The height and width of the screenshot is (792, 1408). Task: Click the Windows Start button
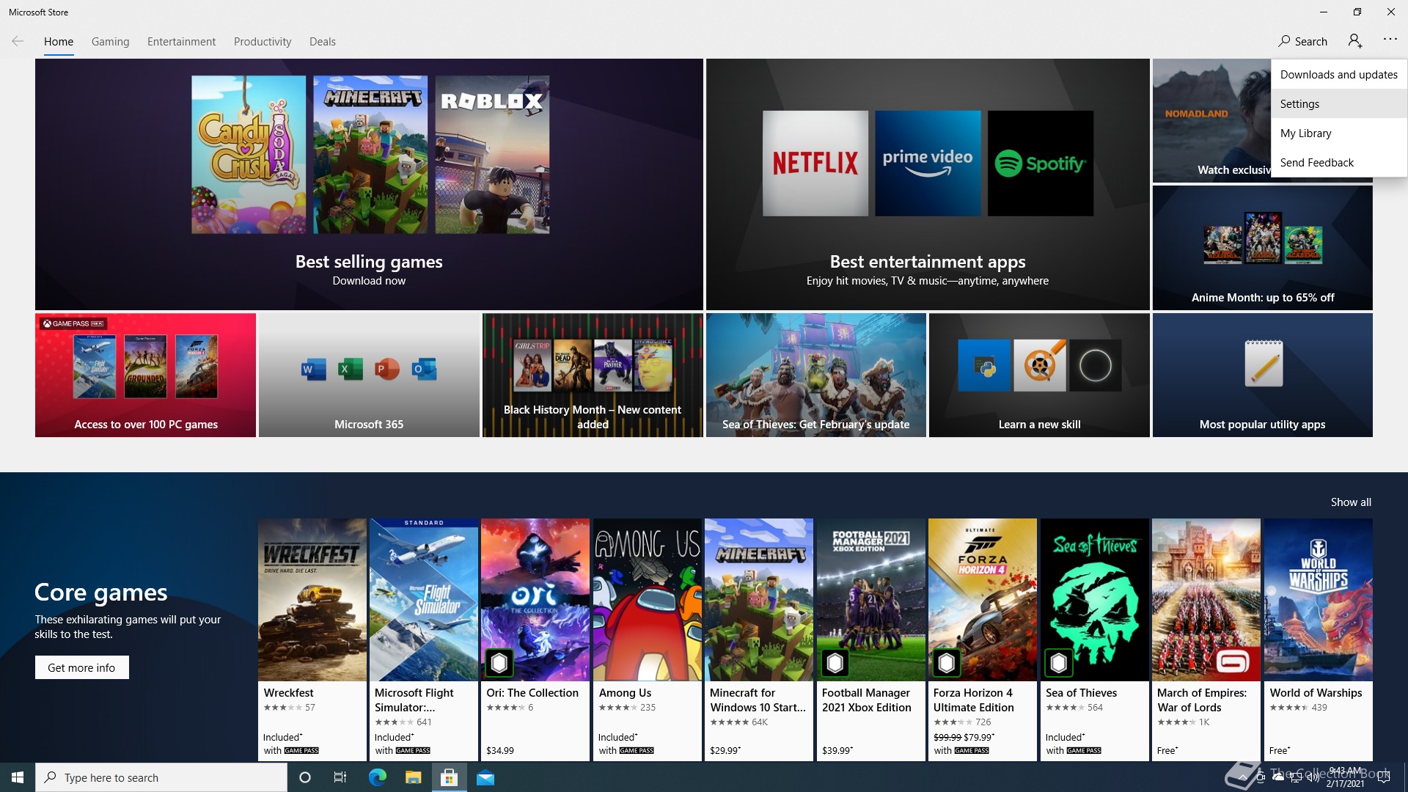tap(18, 777)
